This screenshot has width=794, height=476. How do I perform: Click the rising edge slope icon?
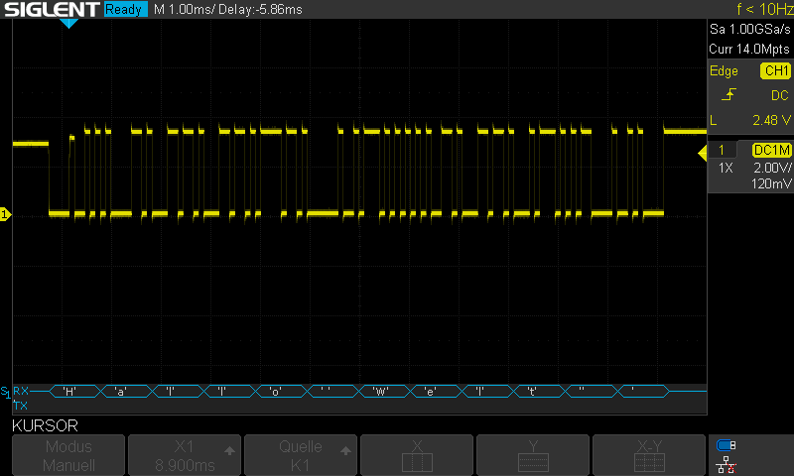(x=728, y=94)
